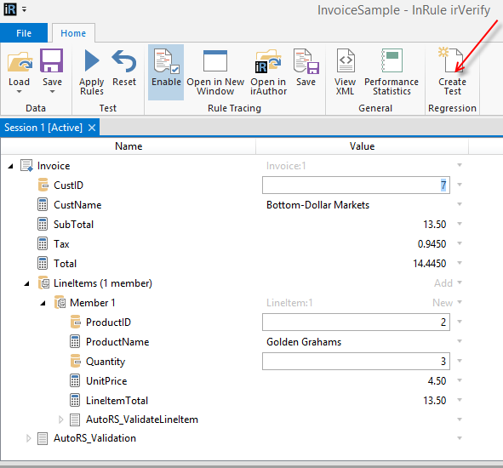Switch to the Home tab
This screenshot has height=468, width=503.
tap(73, 33)
